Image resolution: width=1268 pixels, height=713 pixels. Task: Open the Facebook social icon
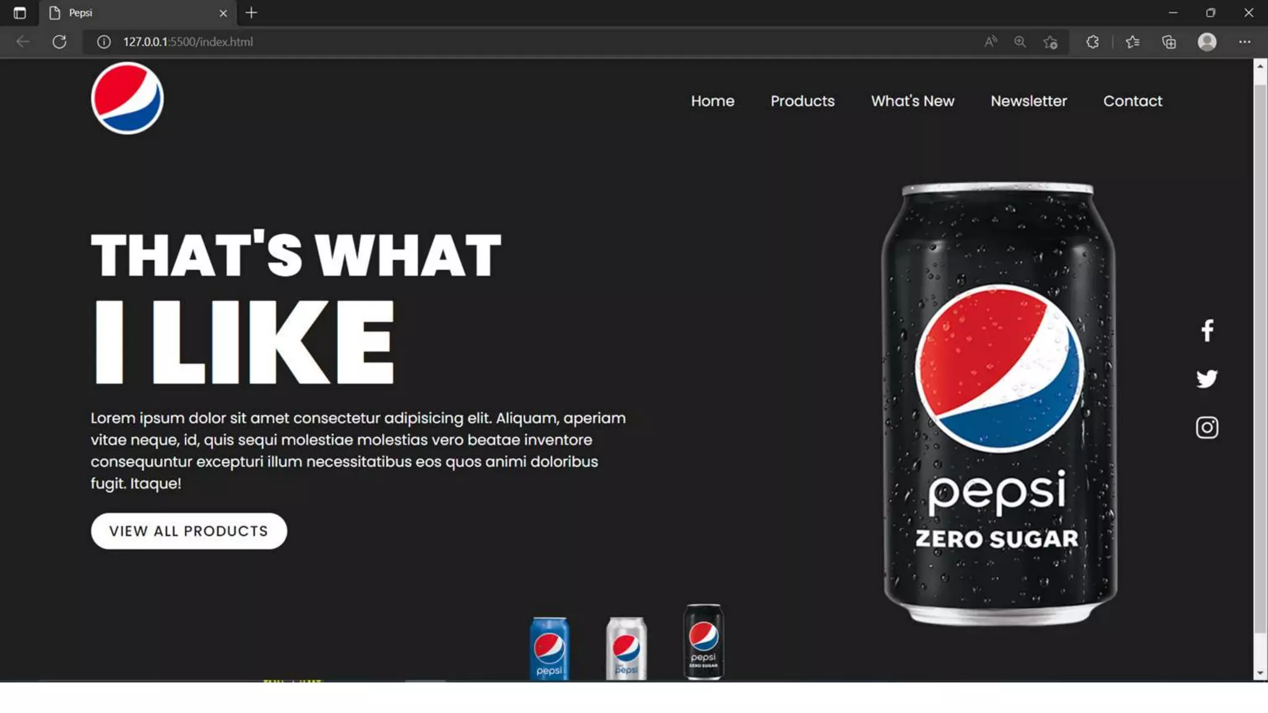(x=1207, y=331)
